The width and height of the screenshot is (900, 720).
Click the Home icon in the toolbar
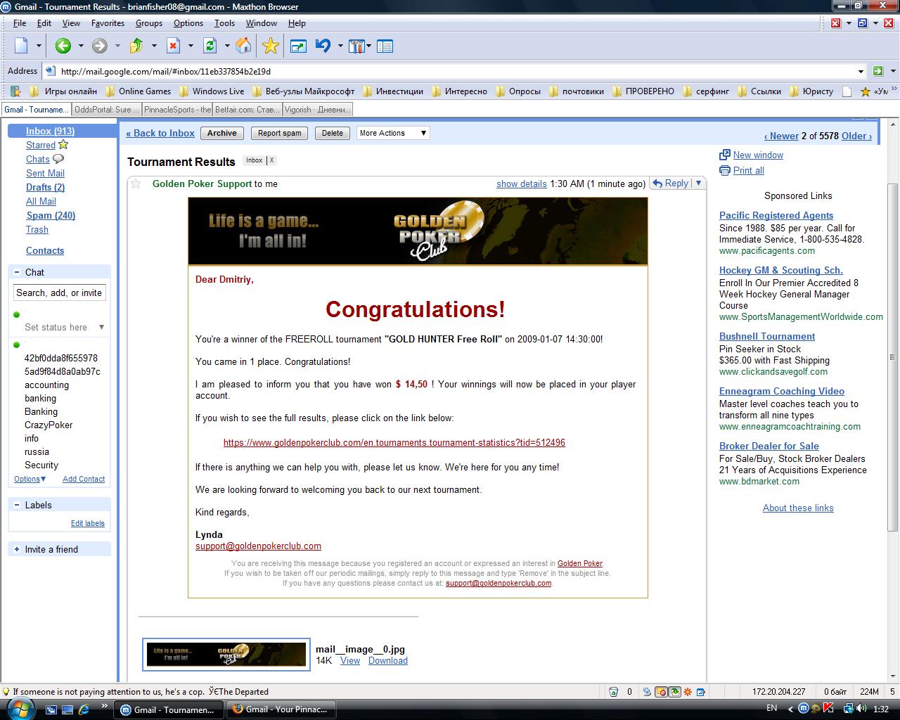click(x=243, y=46)
